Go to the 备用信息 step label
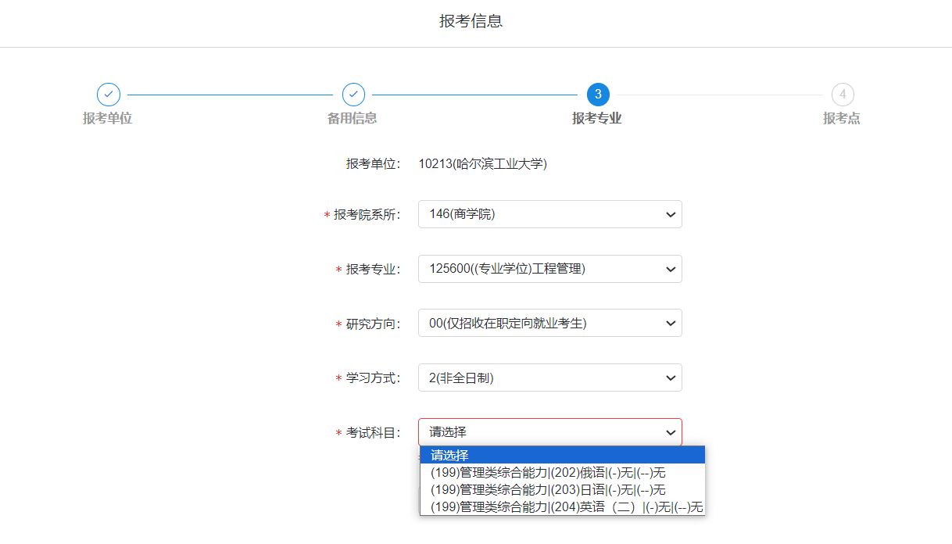The width and height of the screenshot is (952, 544). (353, 119)
